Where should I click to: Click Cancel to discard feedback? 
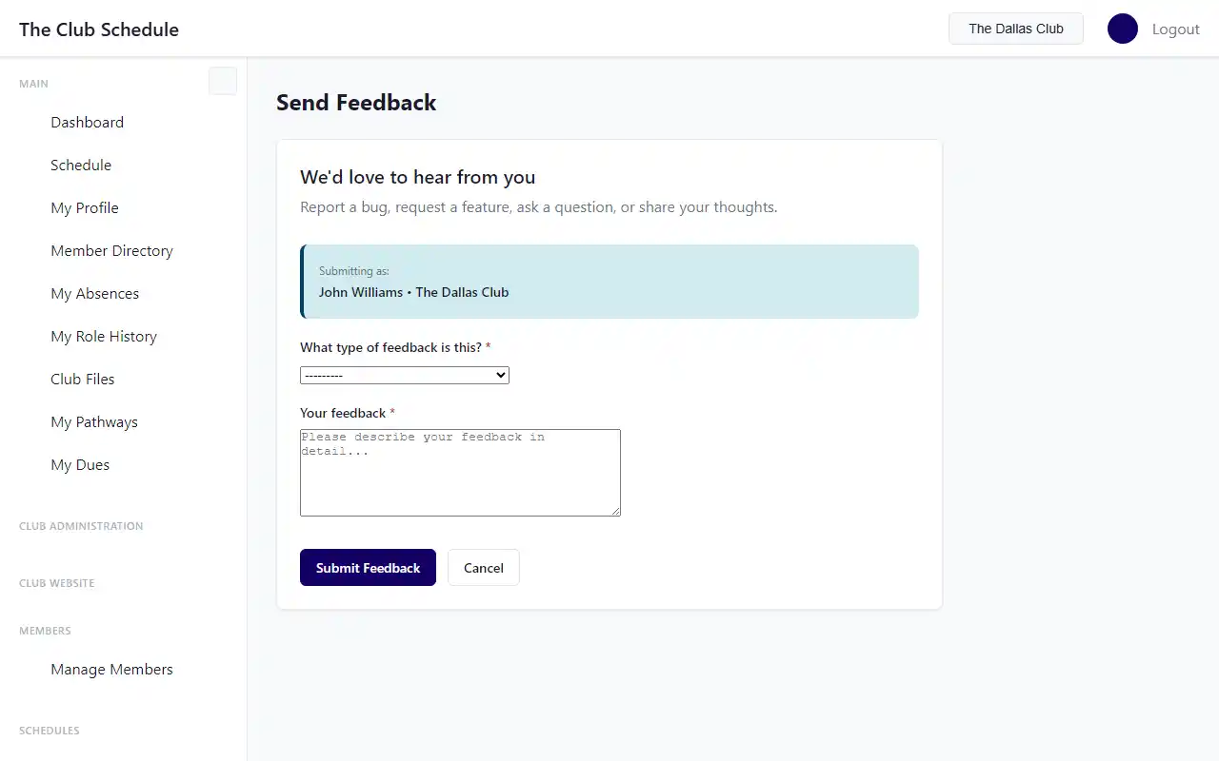pos(483,567)
